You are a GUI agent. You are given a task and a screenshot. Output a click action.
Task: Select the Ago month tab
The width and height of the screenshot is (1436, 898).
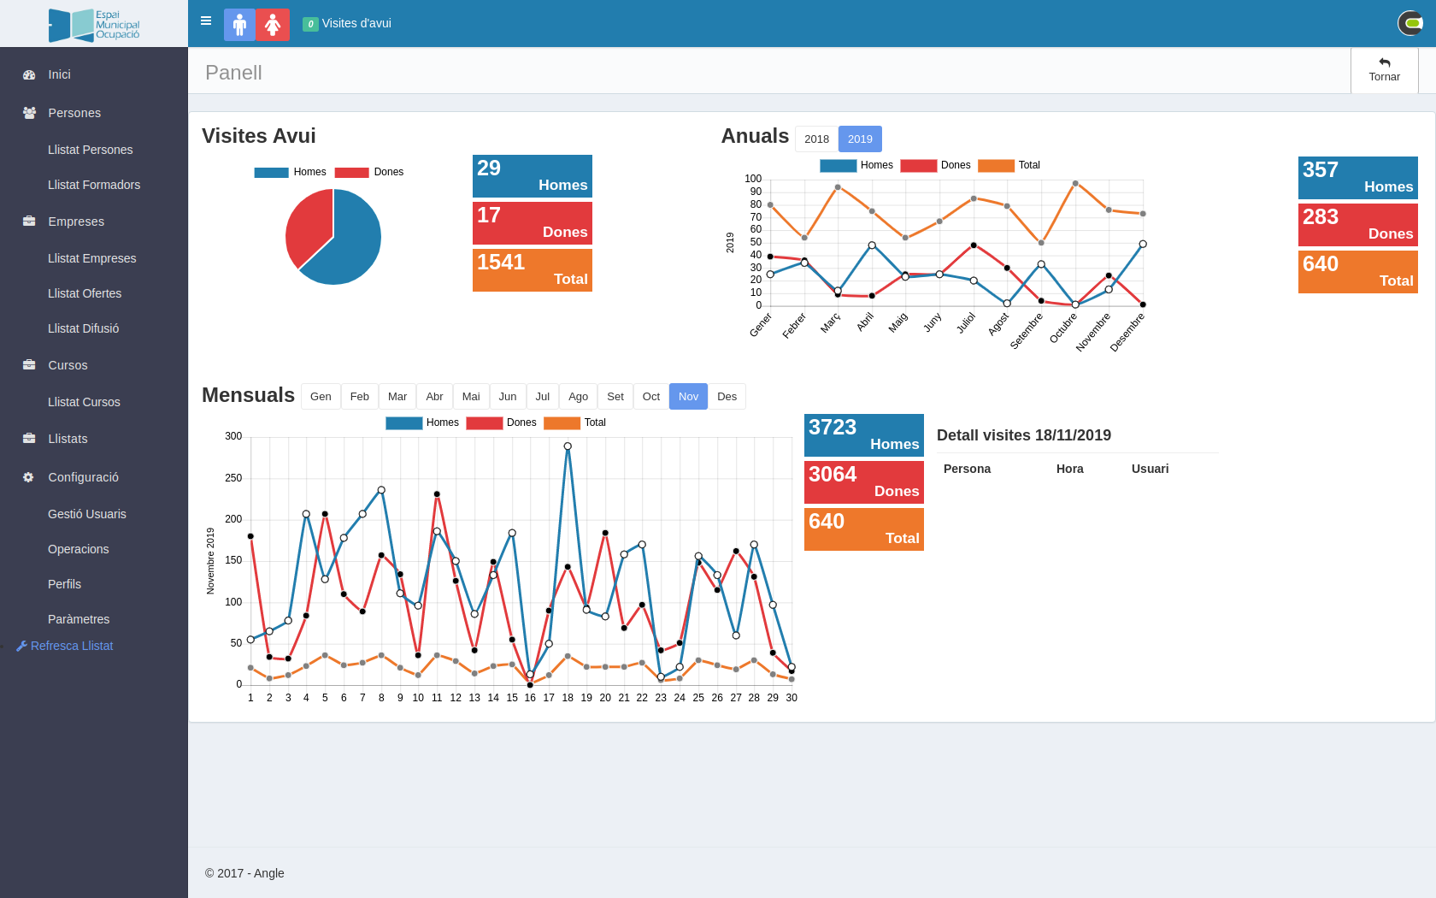pos(579,397)
